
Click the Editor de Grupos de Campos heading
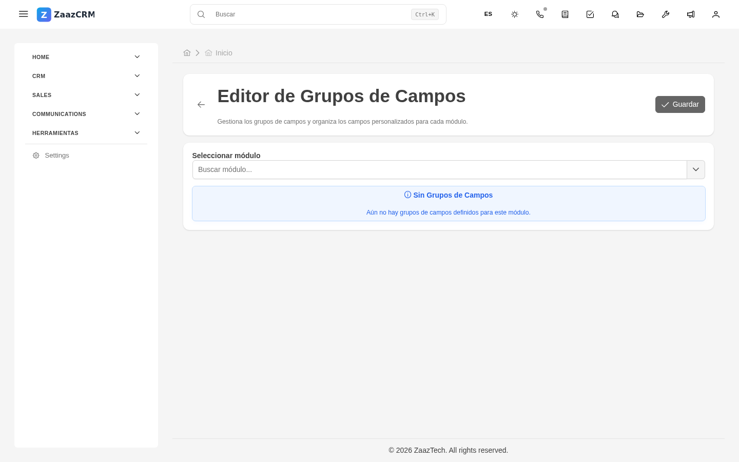[341, 96]
